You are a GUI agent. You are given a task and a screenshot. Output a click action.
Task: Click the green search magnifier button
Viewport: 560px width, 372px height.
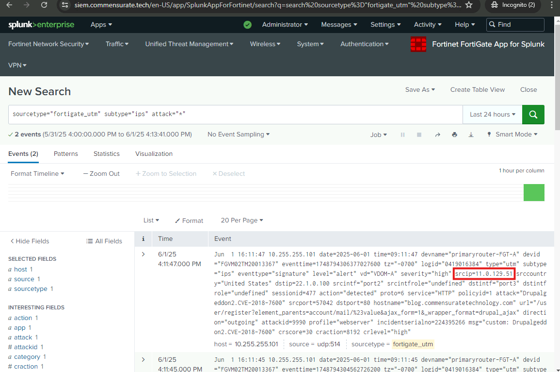[x=533, y=115]
